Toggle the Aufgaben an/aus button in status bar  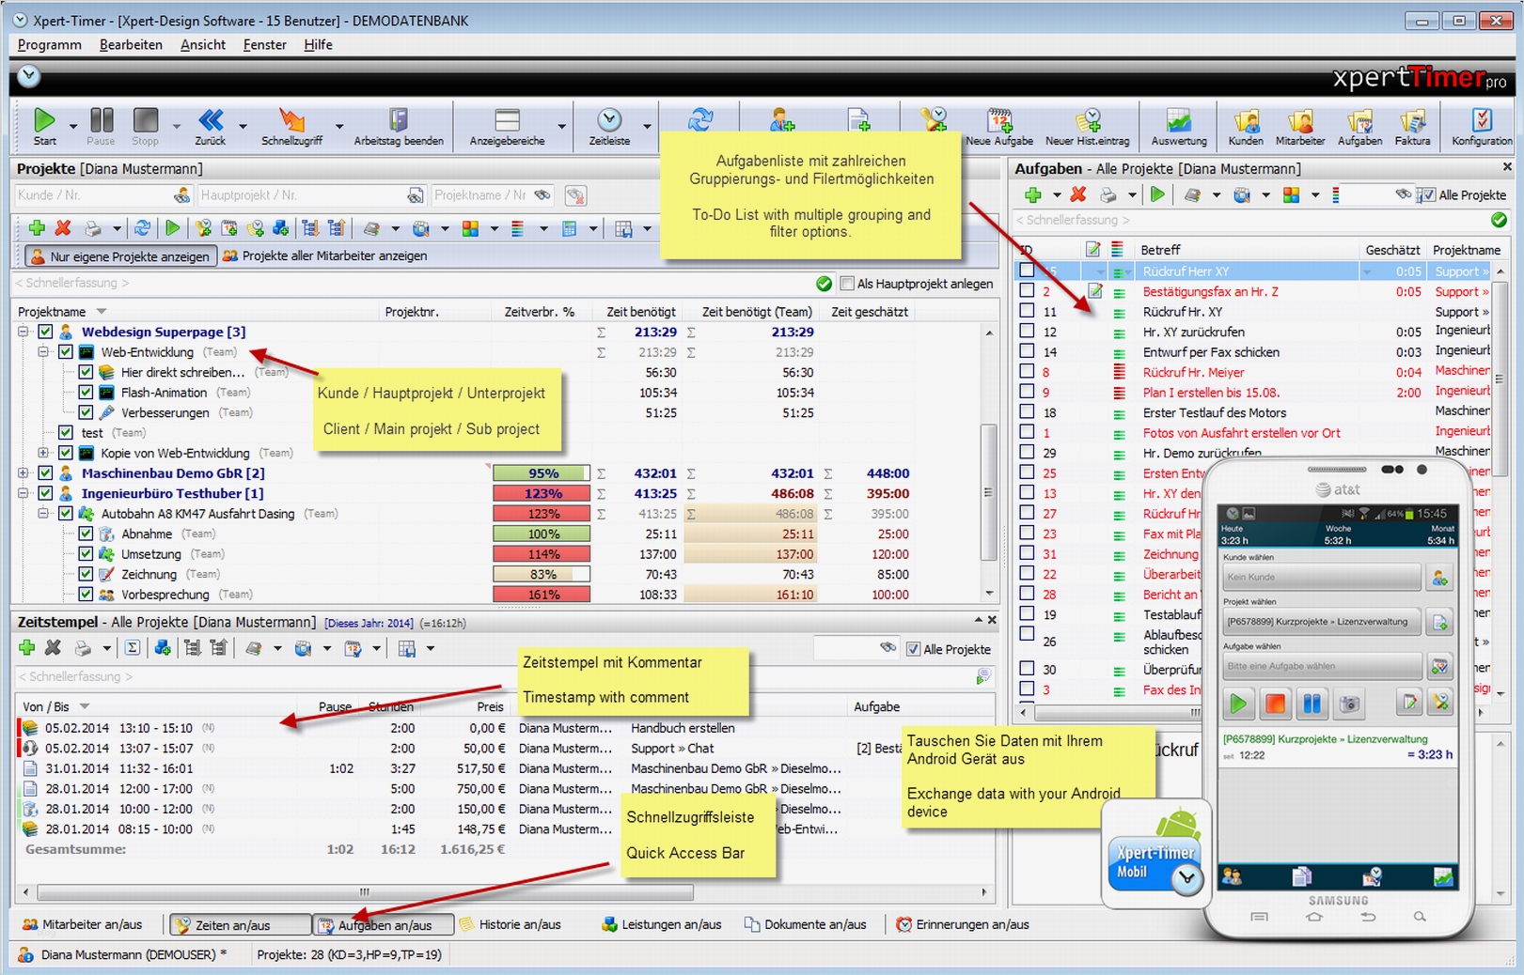click(383, 924)
